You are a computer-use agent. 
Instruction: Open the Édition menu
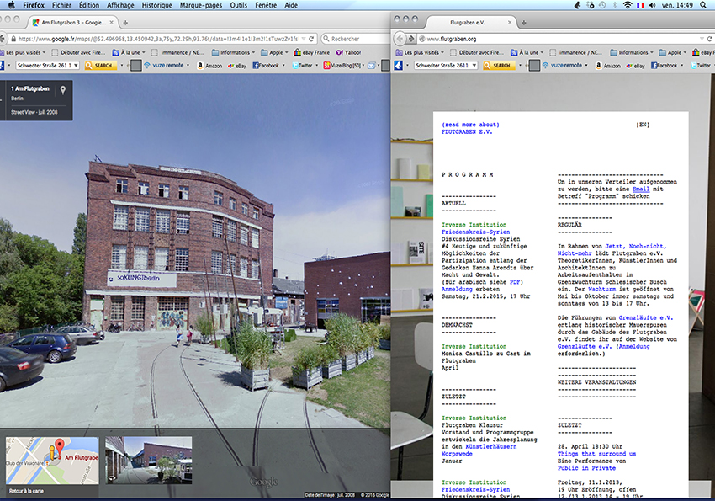tap(89, 5)
